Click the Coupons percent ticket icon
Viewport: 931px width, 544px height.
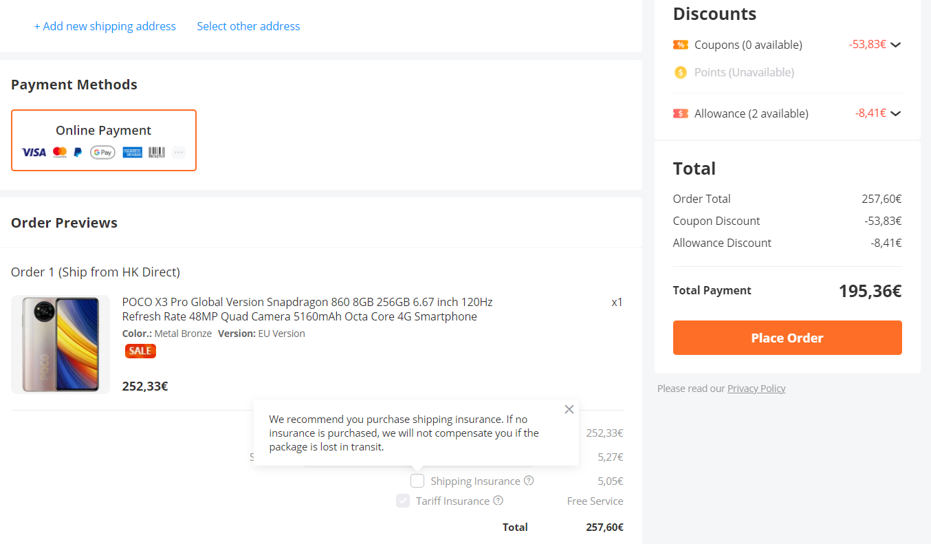click(681, 45)
